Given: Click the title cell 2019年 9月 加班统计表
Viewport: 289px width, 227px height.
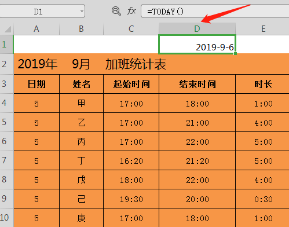Looking at the screenshot, I should [x=151, y=64].
